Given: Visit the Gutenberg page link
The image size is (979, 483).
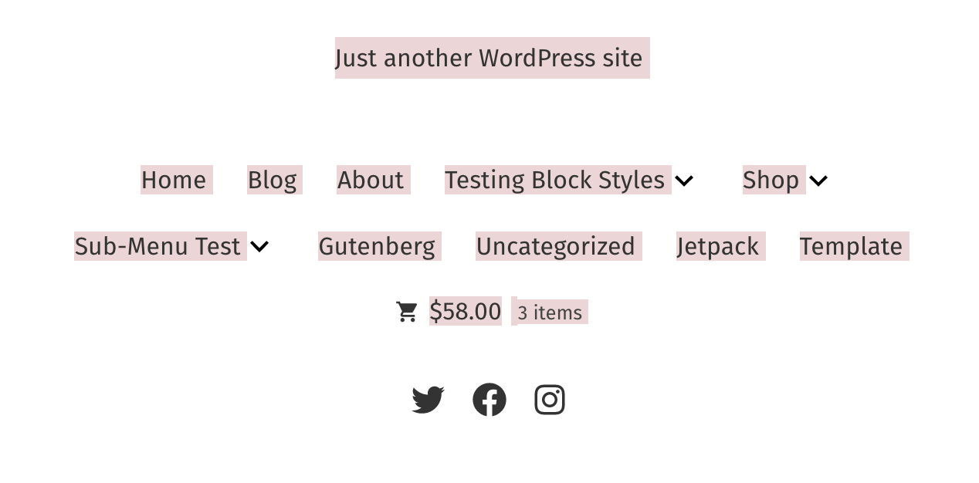Looking at the screenshot, I should 378,246.
